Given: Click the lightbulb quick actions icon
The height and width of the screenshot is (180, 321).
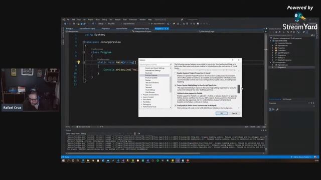Looking at the screenshot, I should coord(79,62).
